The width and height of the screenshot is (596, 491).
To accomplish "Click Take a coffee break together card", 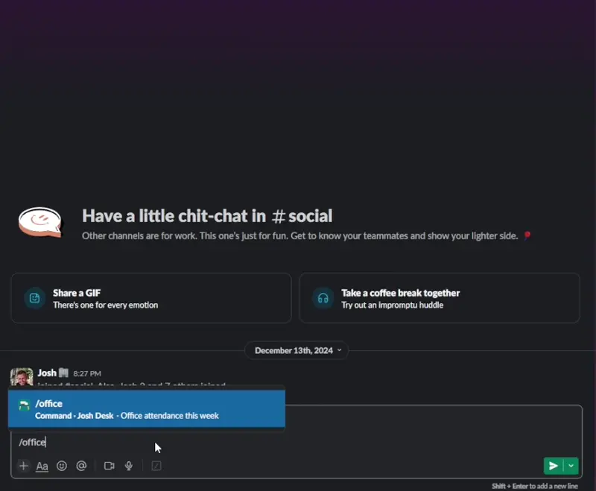I will click(x=439, y=298).
